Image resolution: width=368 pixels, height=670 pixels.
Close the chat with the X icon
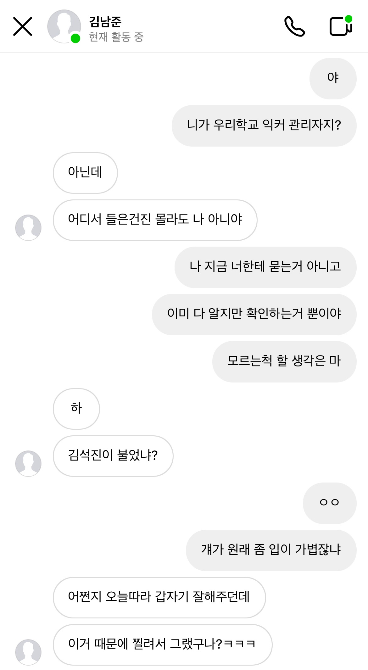pyautogui.click(x=23, y=27)
